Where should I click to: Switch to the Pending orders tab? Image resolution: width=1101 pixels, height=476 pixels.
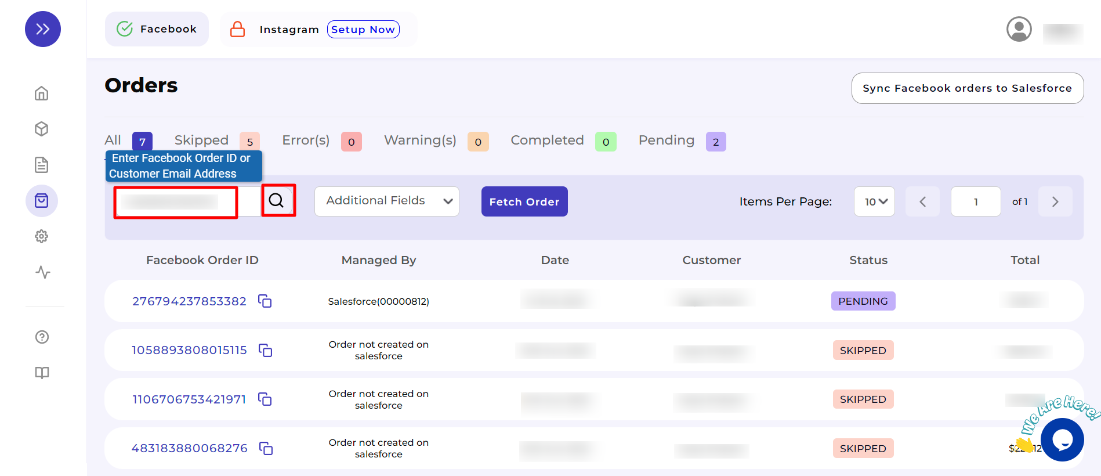click(667, 140)
